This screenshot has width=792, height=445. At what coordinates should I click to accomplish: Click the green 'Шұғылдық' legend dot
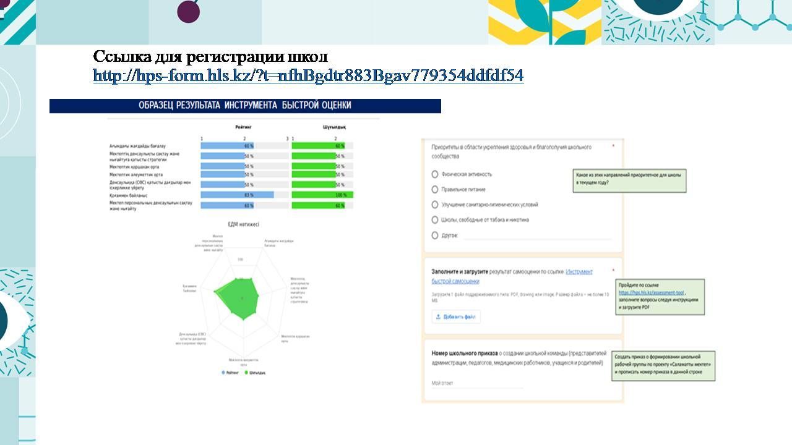[246, 373]
